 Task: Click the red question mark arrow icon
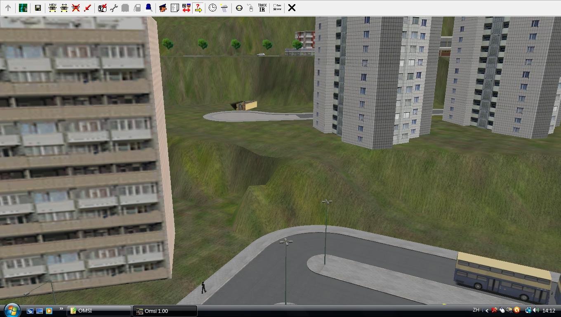point(198,8)
